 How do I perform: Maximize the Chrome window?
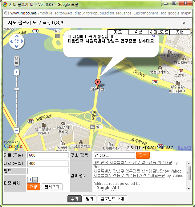(x=174, y=3)
